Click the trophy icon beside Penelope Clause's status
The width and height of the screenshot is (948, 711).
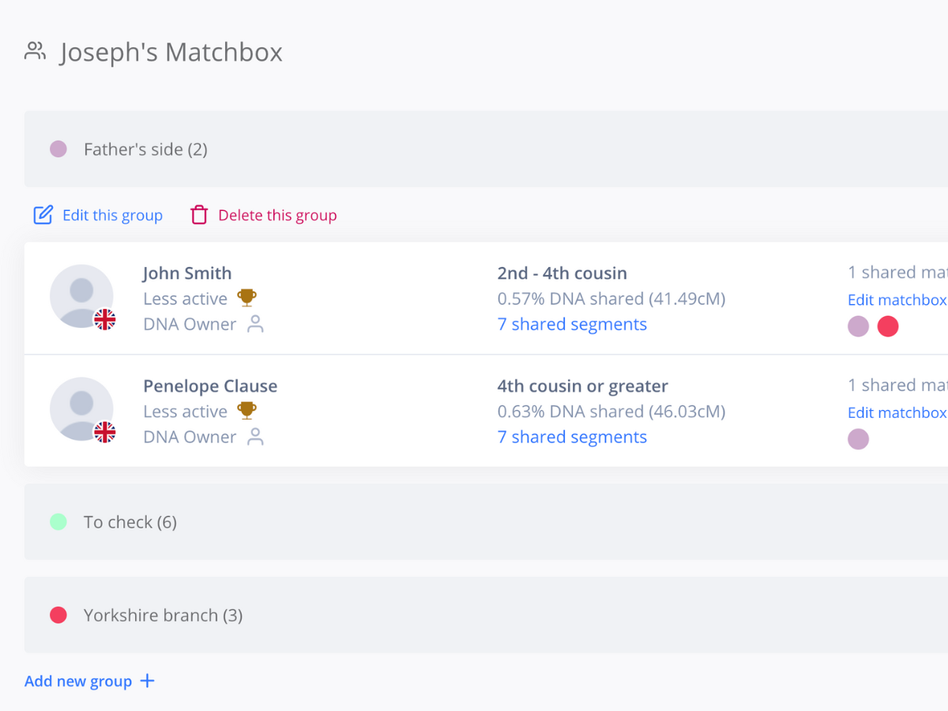245,411
